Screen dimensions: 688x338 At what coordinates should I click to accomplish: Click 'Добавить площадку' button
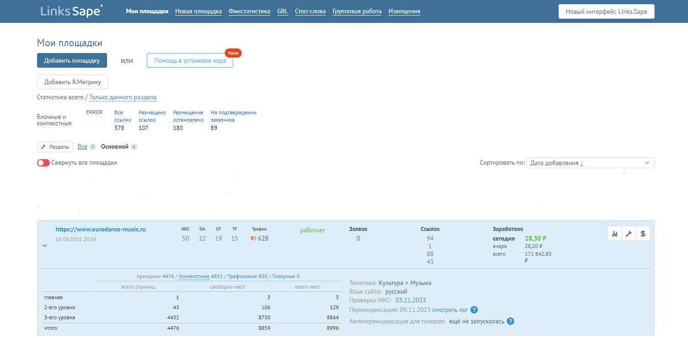click(72, 60)
